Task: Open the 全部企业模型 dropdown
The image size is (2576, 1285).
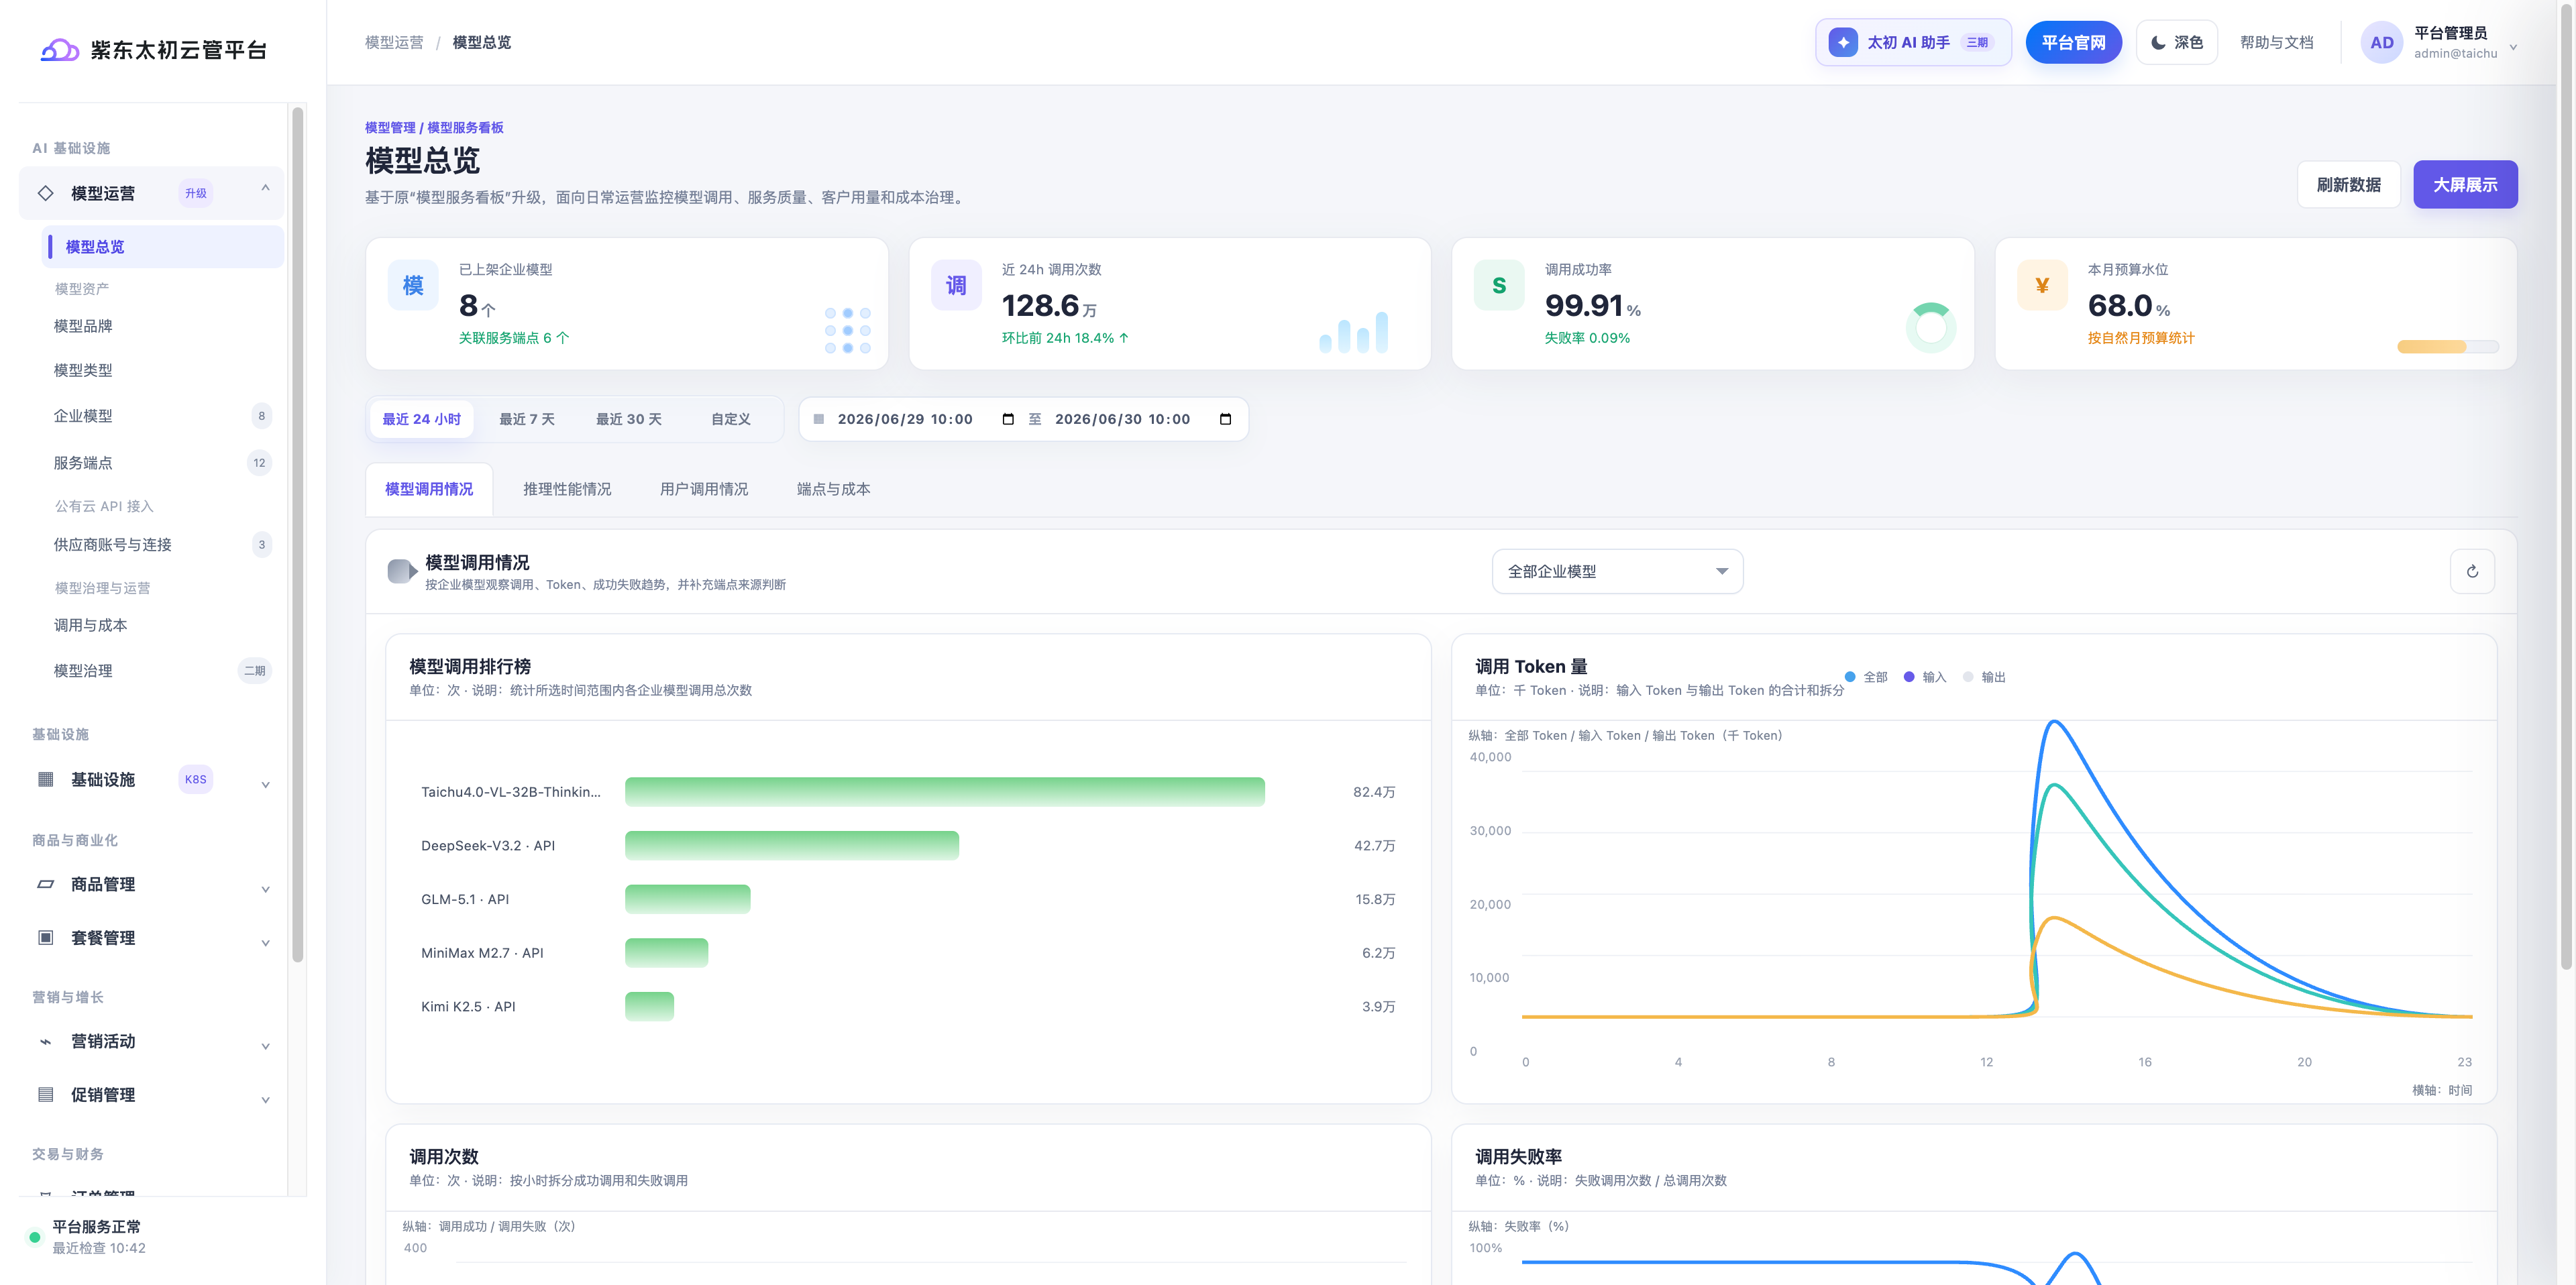Action: [x=1617, y=571]
